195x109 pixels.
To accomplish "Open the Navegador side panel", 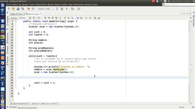I will pyautogui.click(x=8, y=21).
